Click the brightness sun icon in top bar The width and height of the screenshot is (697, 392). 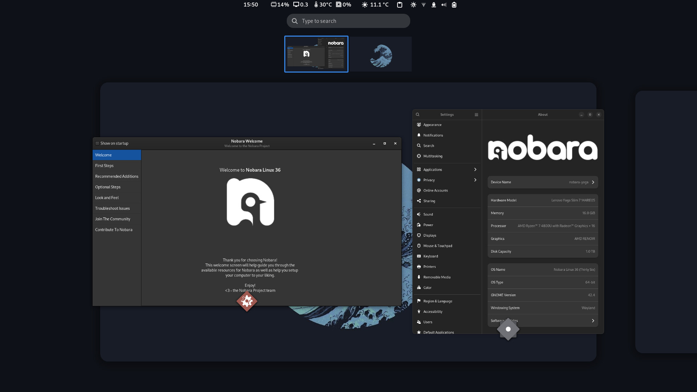[413, 5]
